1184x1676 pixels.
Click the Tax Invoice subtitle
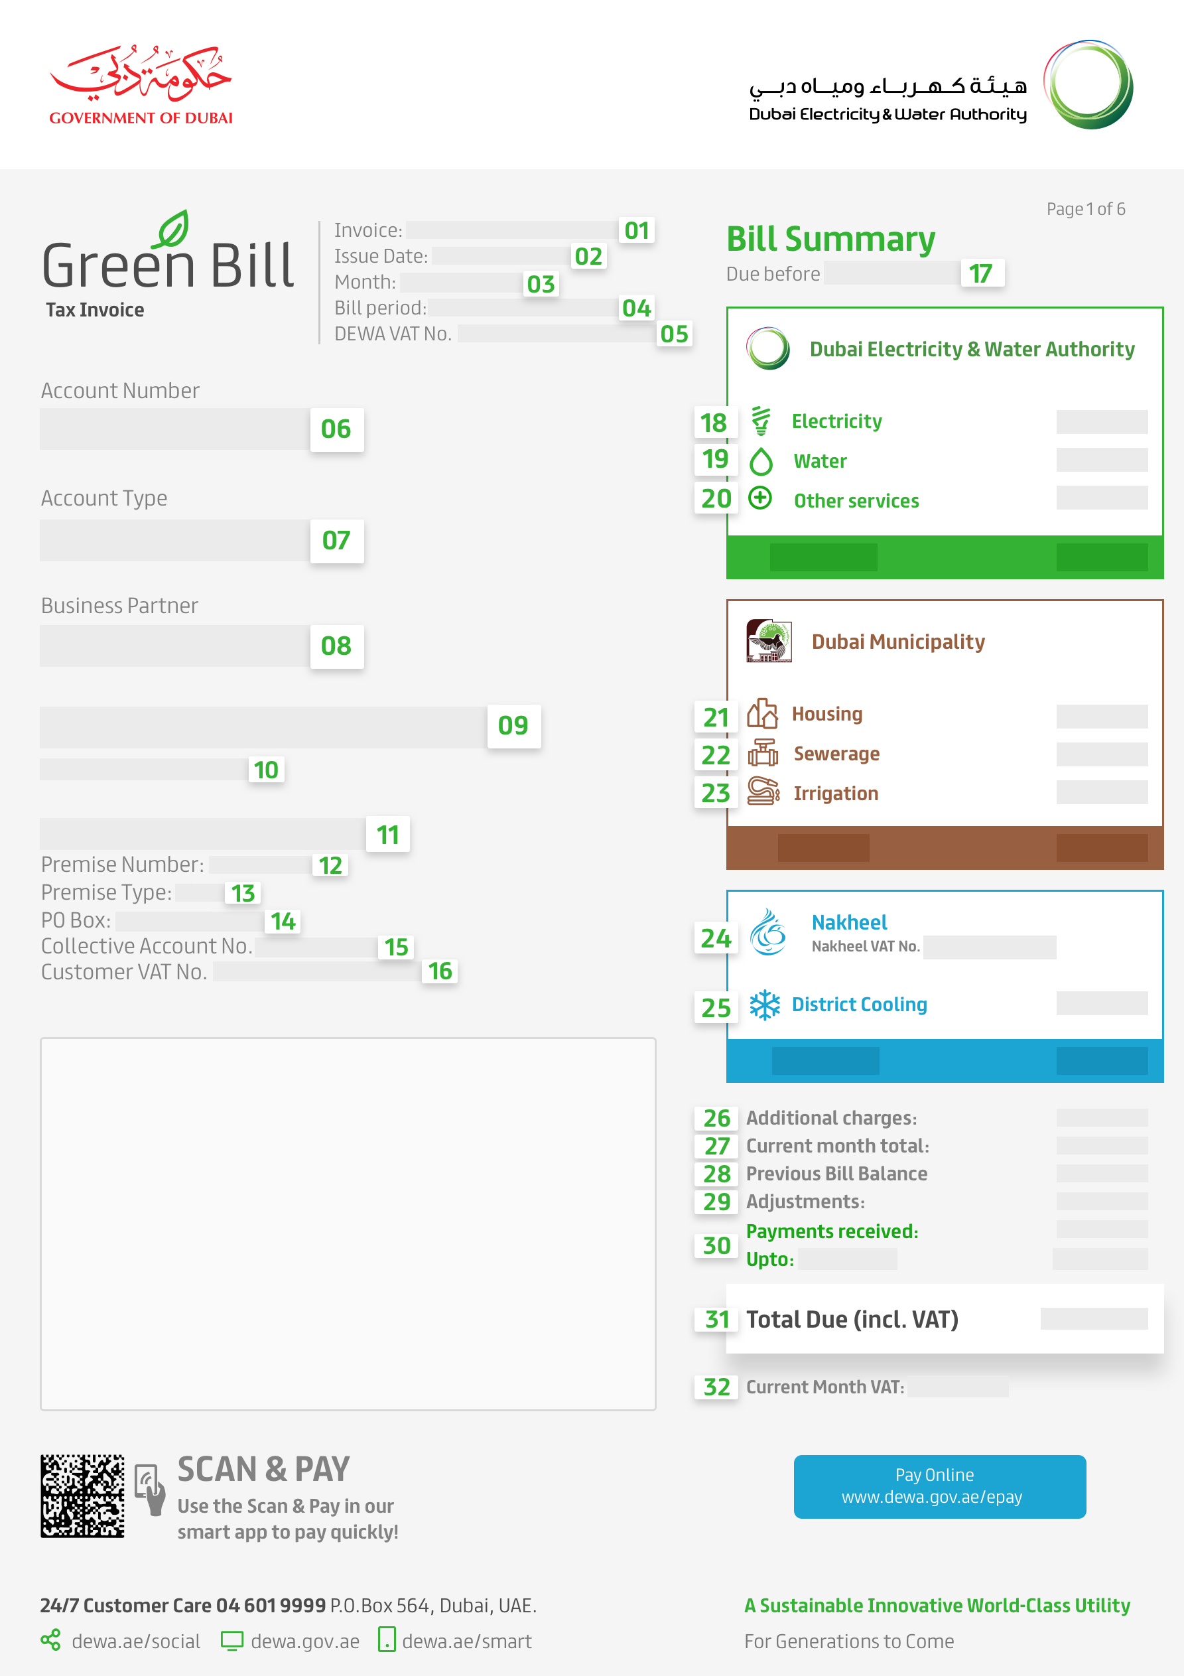(x=95, y=309)
